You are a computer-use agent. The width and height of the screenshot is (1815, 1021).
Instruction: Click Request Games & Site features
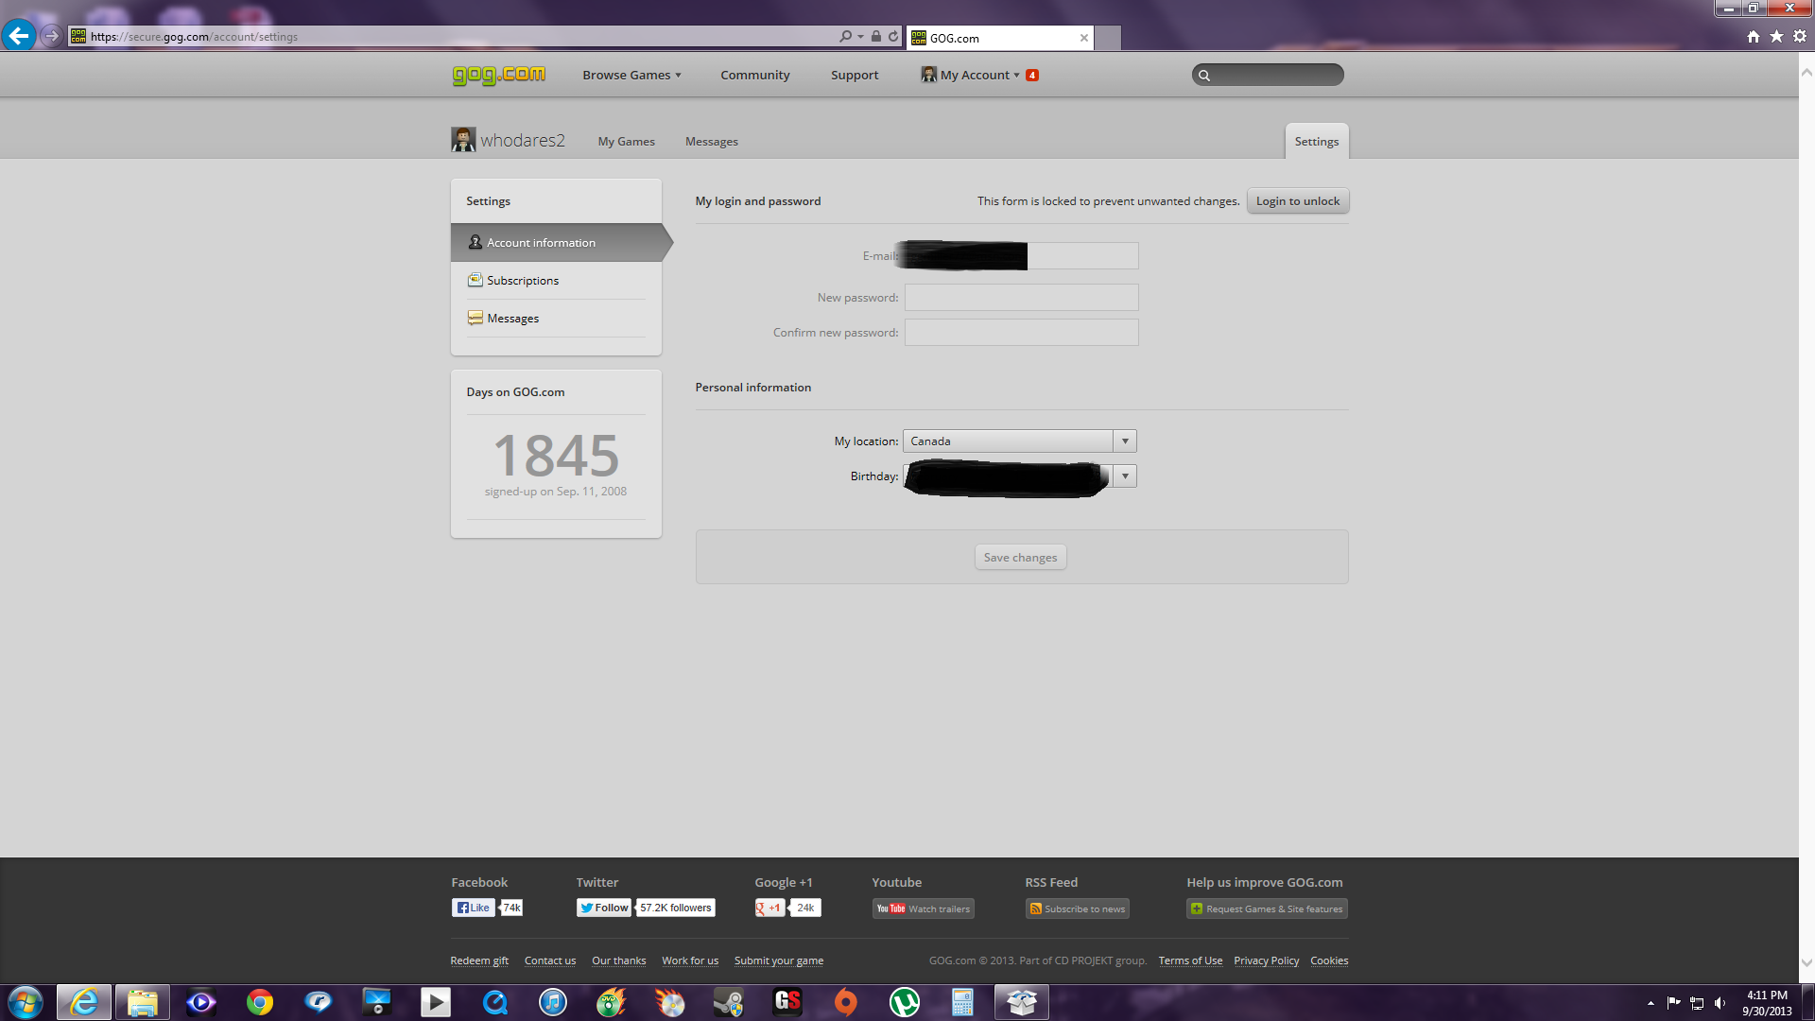[x=1267, y=909]
